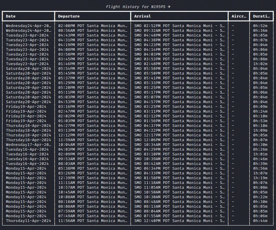Click the 10:45AM PDT departure cell
This screenshot has width=276, height=230.
coord(93,192)
